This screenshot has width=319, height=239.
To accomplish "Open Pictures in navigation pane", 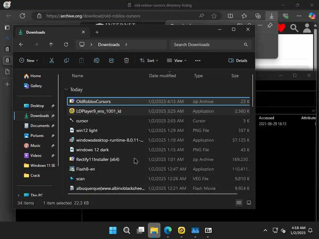I will coord(37,136).
